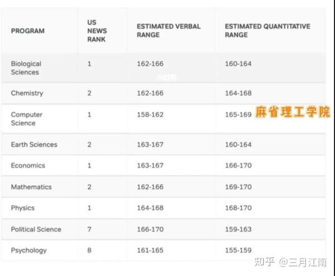Select the Earth Sciences row label

[33, 144]
